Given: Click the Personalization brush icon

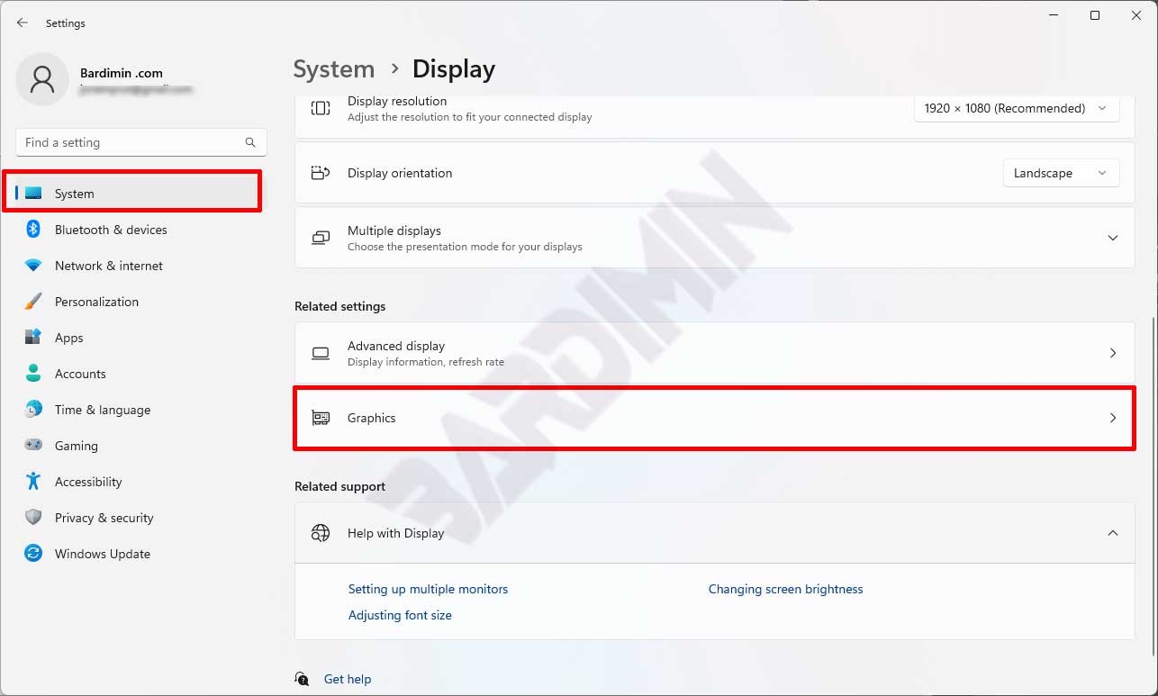Looking at the screenshot, I should pos(33,302).
